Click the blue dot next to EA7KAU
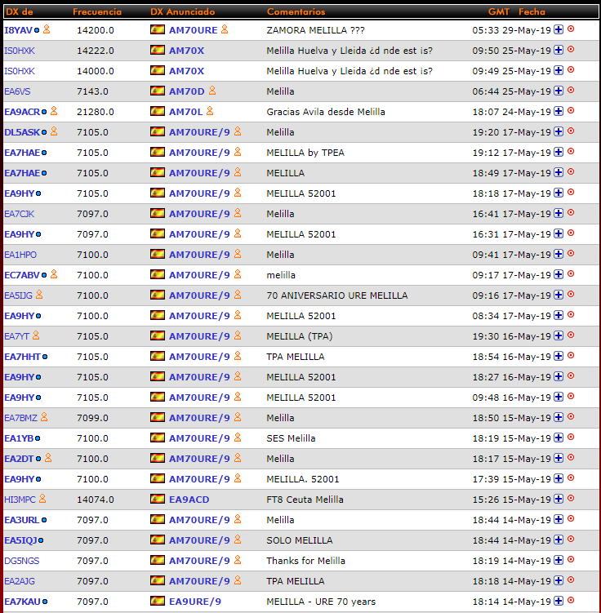 tap(45, 602)
